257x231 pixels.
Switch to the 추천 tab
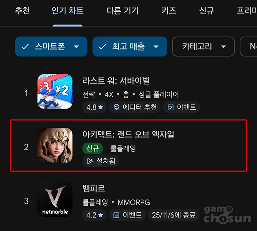pyautogui.click(x=22, y=11)
